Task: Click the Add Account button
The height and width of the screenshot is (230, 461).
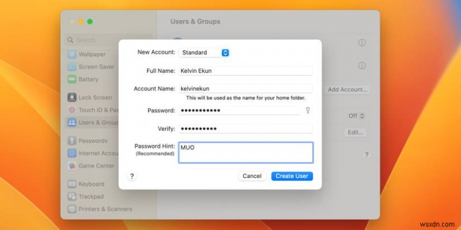Action: point(347,90)
